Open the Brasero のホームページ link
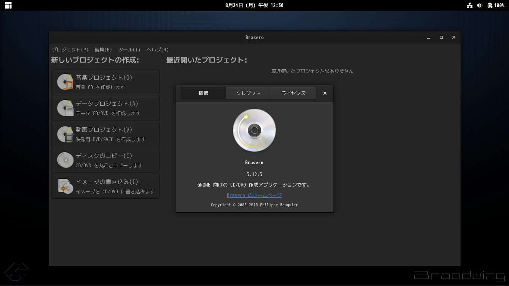 point(254,195)
